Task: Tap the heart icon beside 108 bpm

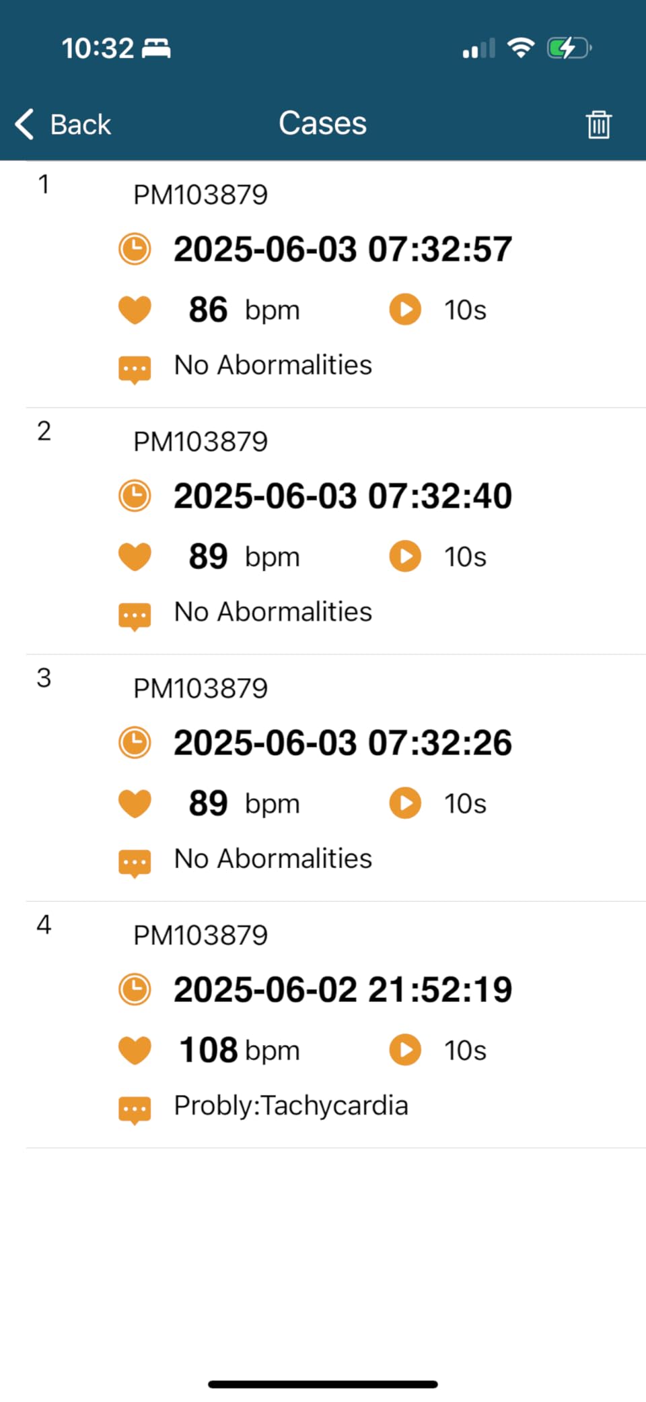Action: tap(135, 1050)
